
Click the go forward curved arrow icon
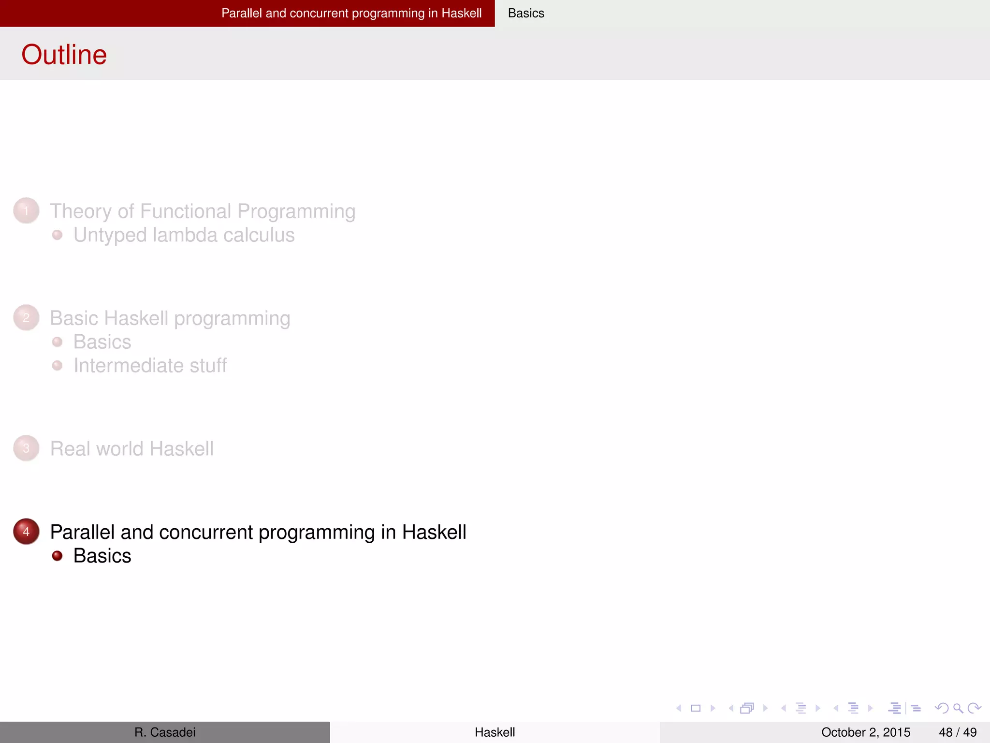(975, 708)
